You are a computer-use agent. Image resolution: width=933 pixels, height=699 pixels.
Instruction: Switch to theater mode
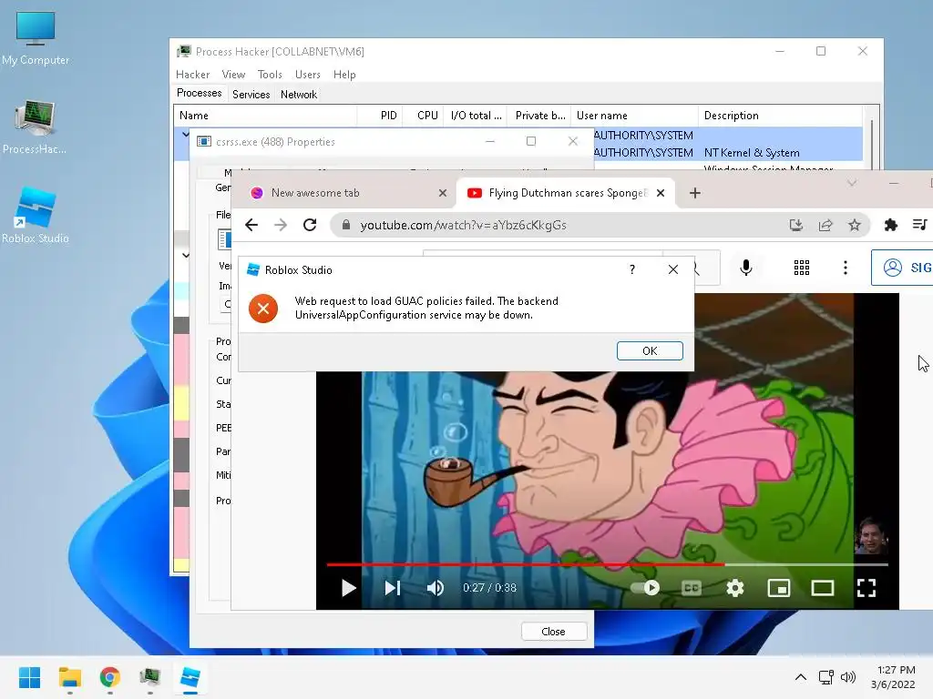point(823,588)
